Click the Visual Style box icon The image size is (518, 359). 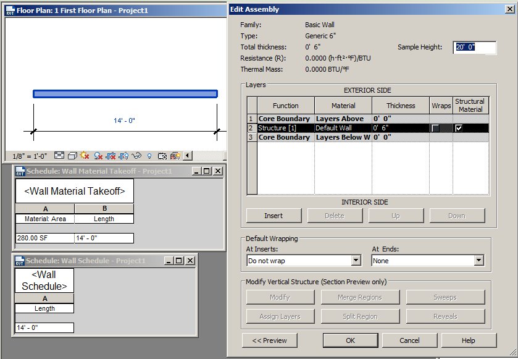click(72, 156)
